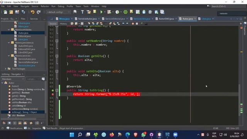247x139 pixels.
Task: Click the Debug Project icon
Action: point(109,12)
